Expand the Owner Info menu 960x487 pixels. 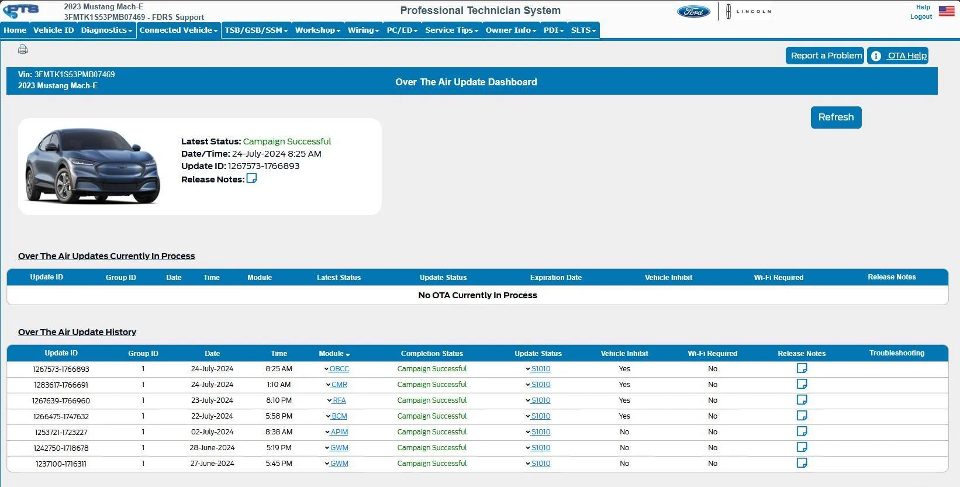tap(511, 30)
